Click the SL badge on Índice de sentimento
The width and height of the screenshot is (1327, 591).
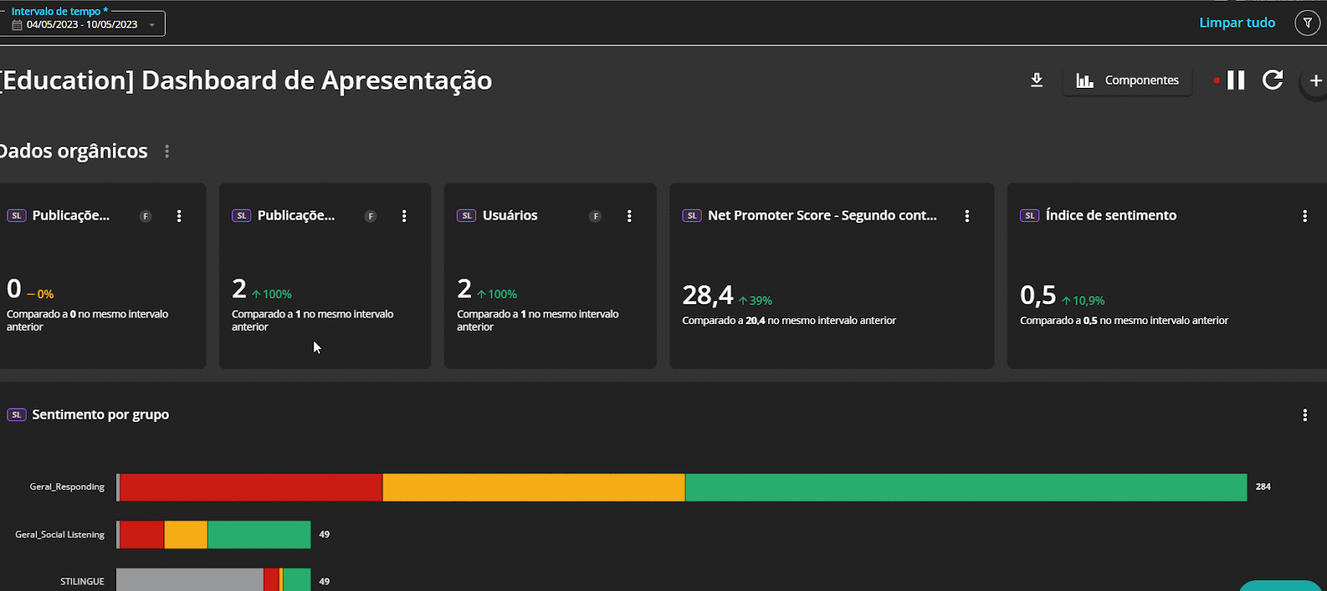point(1029,216)
